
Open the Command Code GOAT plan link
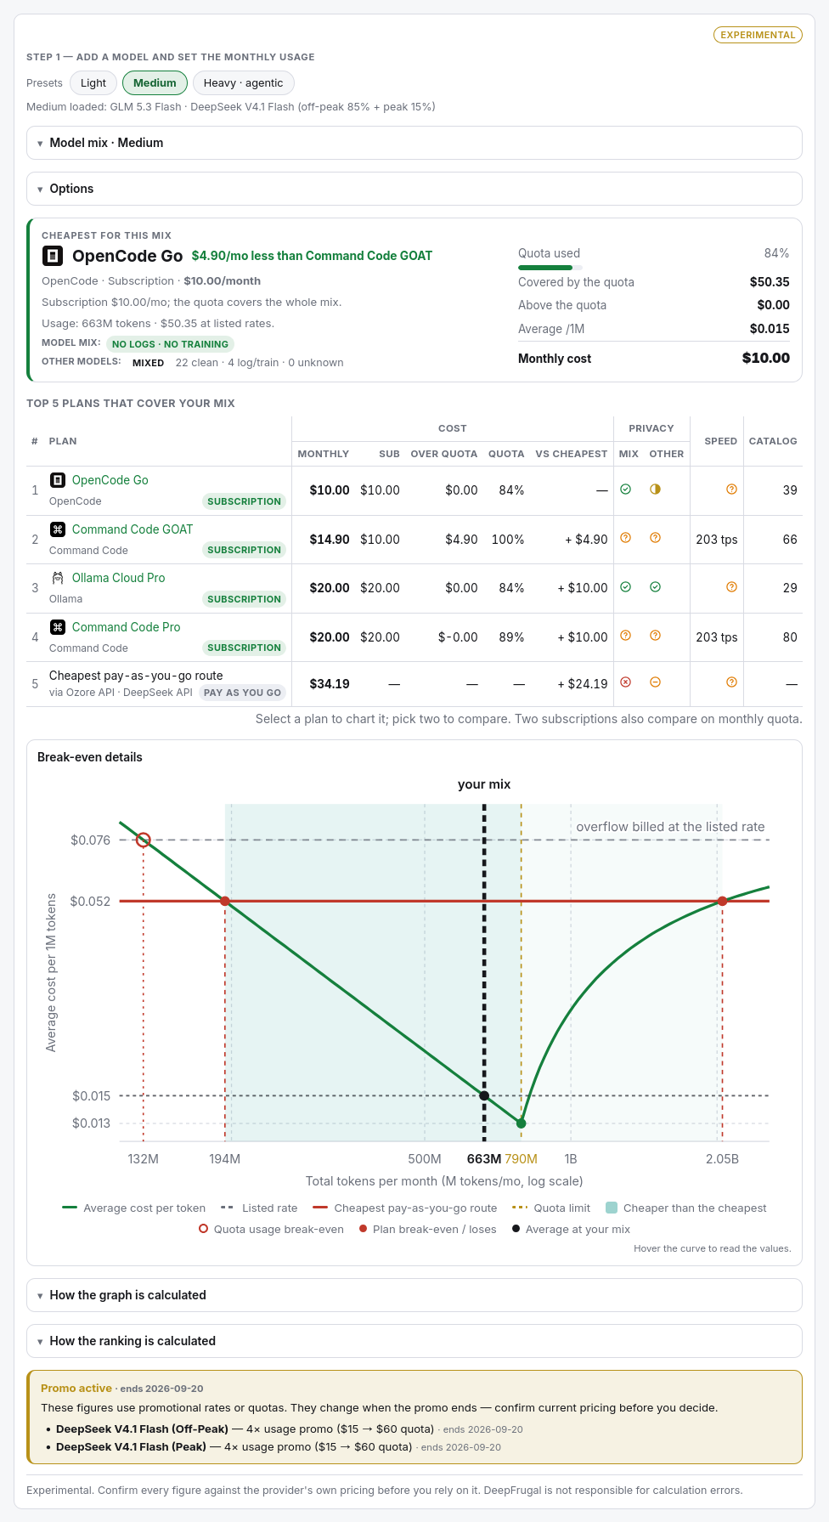(x=133, y=529)
